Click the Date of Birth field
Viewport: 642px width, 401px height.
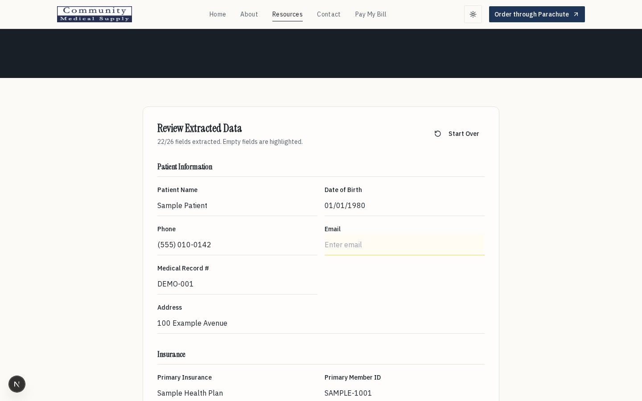click(x=404, y=205)
